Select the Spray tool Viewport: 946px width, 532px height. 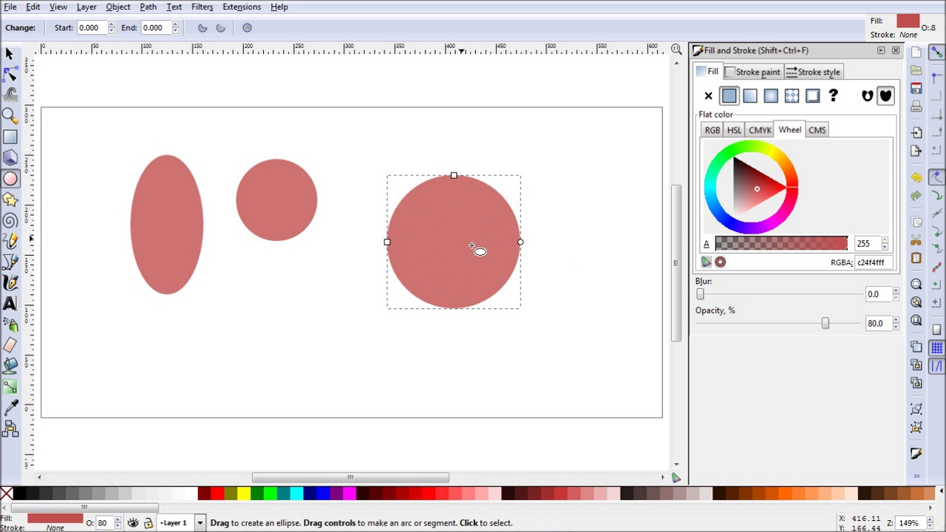click(x=10, y=324)
